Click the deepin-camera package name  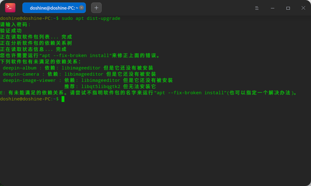point(21,74)
